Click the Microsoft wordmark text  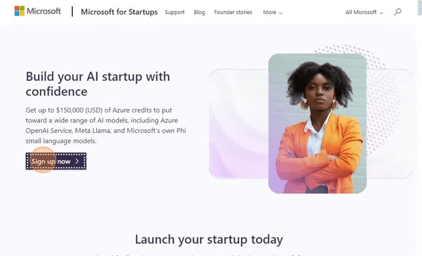pos(44,11)
